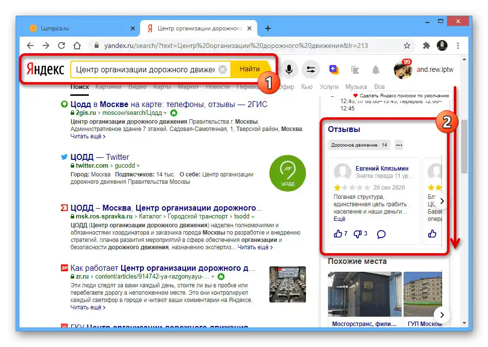Filter reviews by Дорожное движение tag
The width and height of the screenshot is (488, 347).
point(359,145)
